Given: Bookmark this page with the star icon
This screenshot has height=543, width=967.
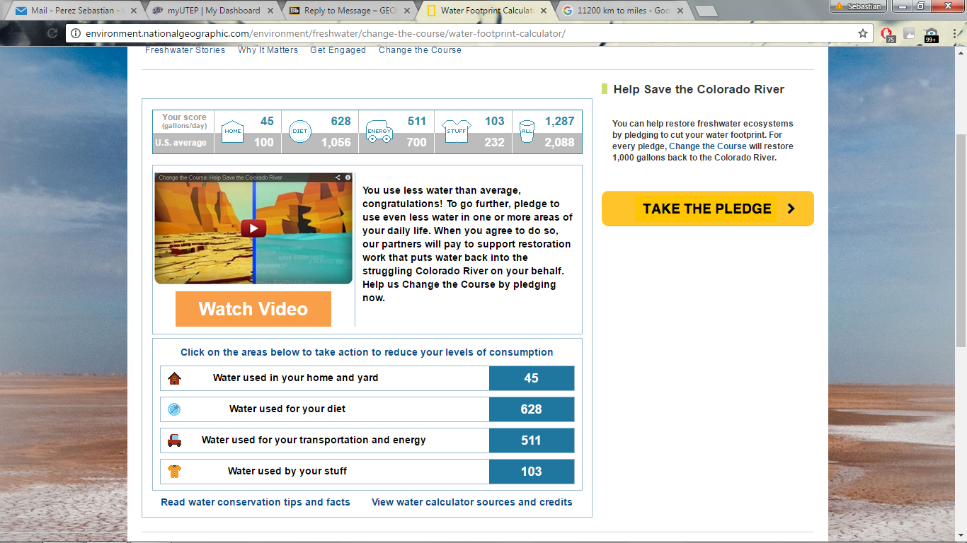Looking at the screenshot, I should point(862,33).
